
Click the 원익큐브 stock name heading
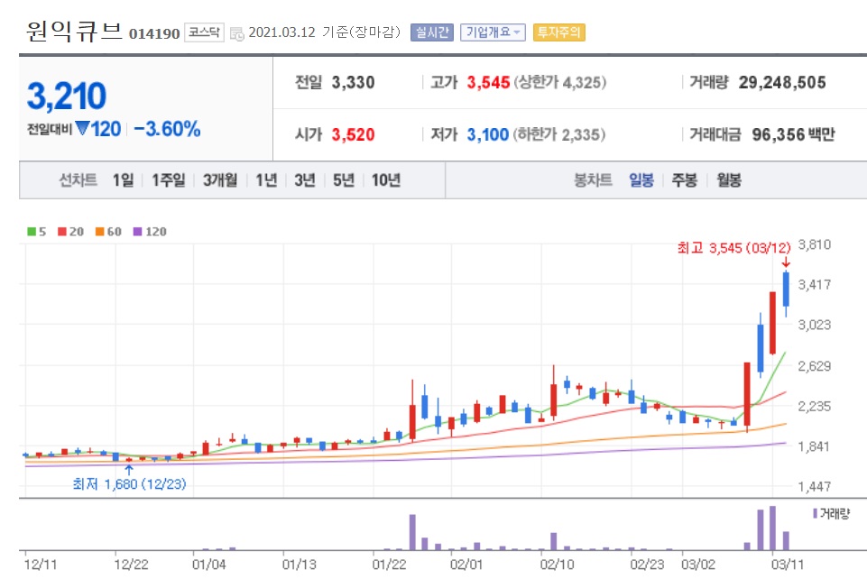click(74, 31)
